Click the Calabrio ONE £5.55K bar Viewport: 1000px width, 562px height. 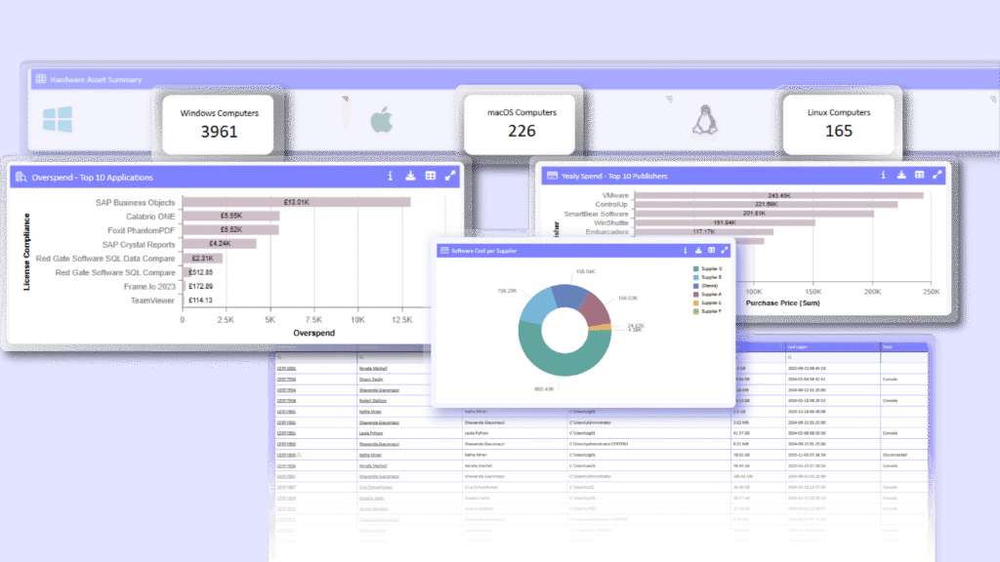pos(230,216)
